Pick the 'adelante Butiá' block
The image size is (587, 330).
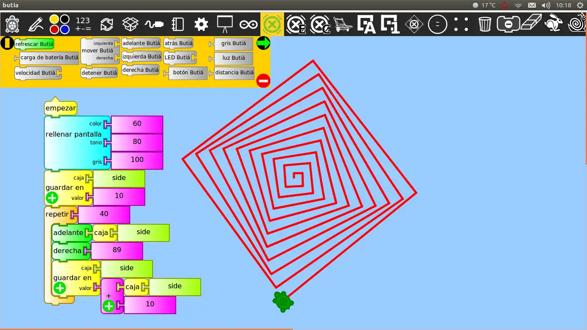(141, 43)
